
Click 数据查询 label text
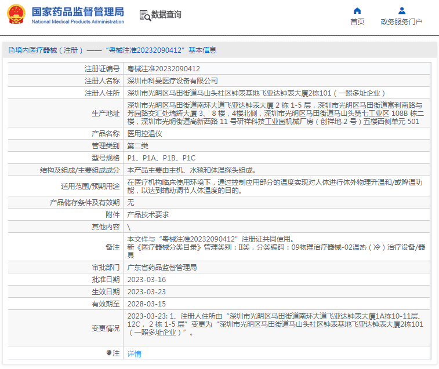[x=166, y=14]
